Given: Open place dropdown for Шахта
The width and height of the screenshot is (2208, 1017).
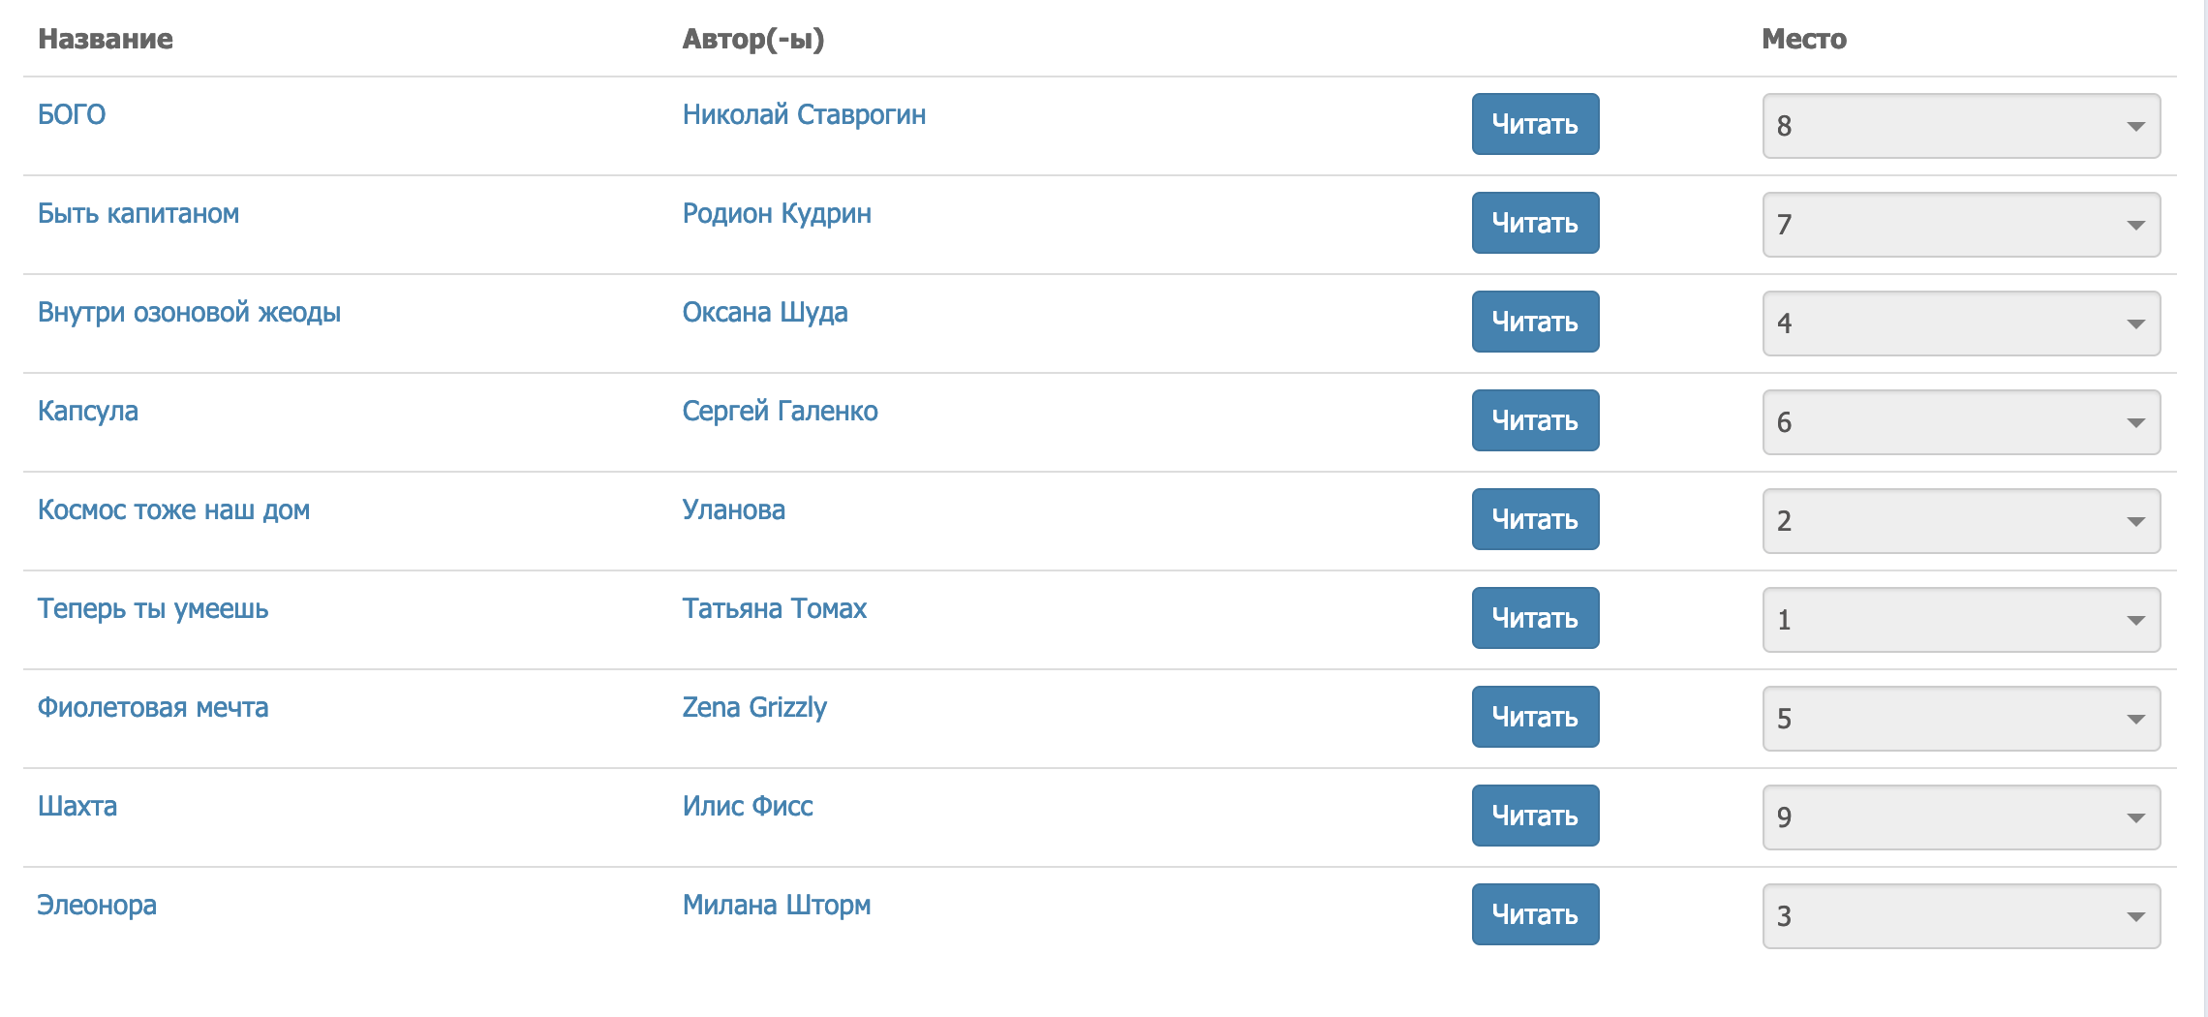Looking at the screenshot, I should [x=1960, y=817].
